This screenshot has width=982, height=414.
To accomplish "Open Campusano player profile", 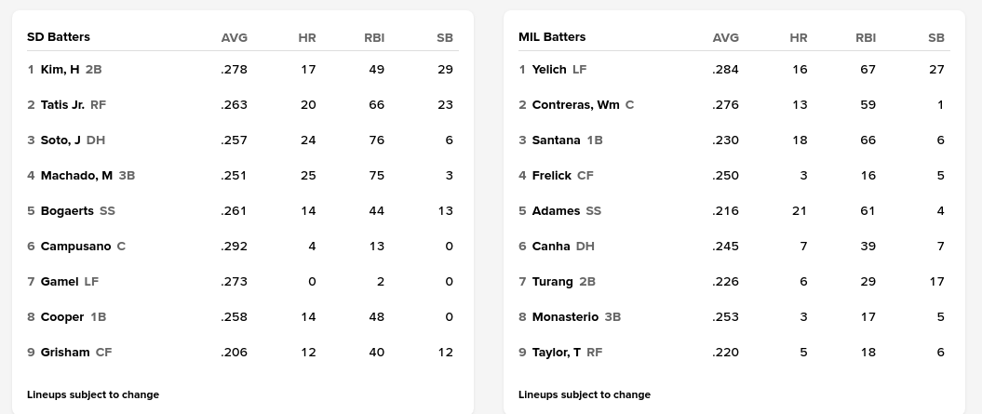I will (75, 247).
